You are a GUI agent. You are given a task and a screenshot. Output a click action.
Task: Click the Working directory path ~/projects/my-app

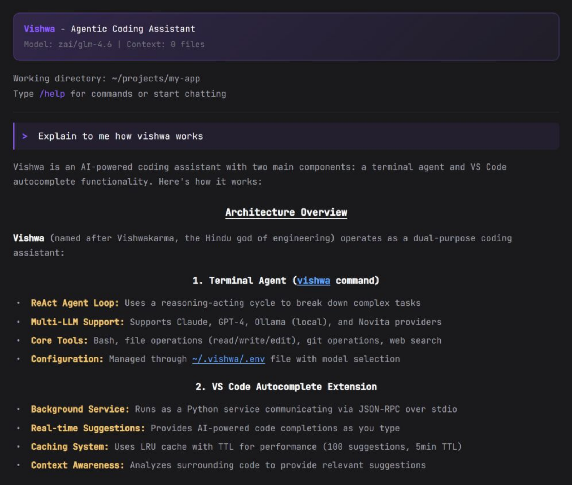click(156, 79)
